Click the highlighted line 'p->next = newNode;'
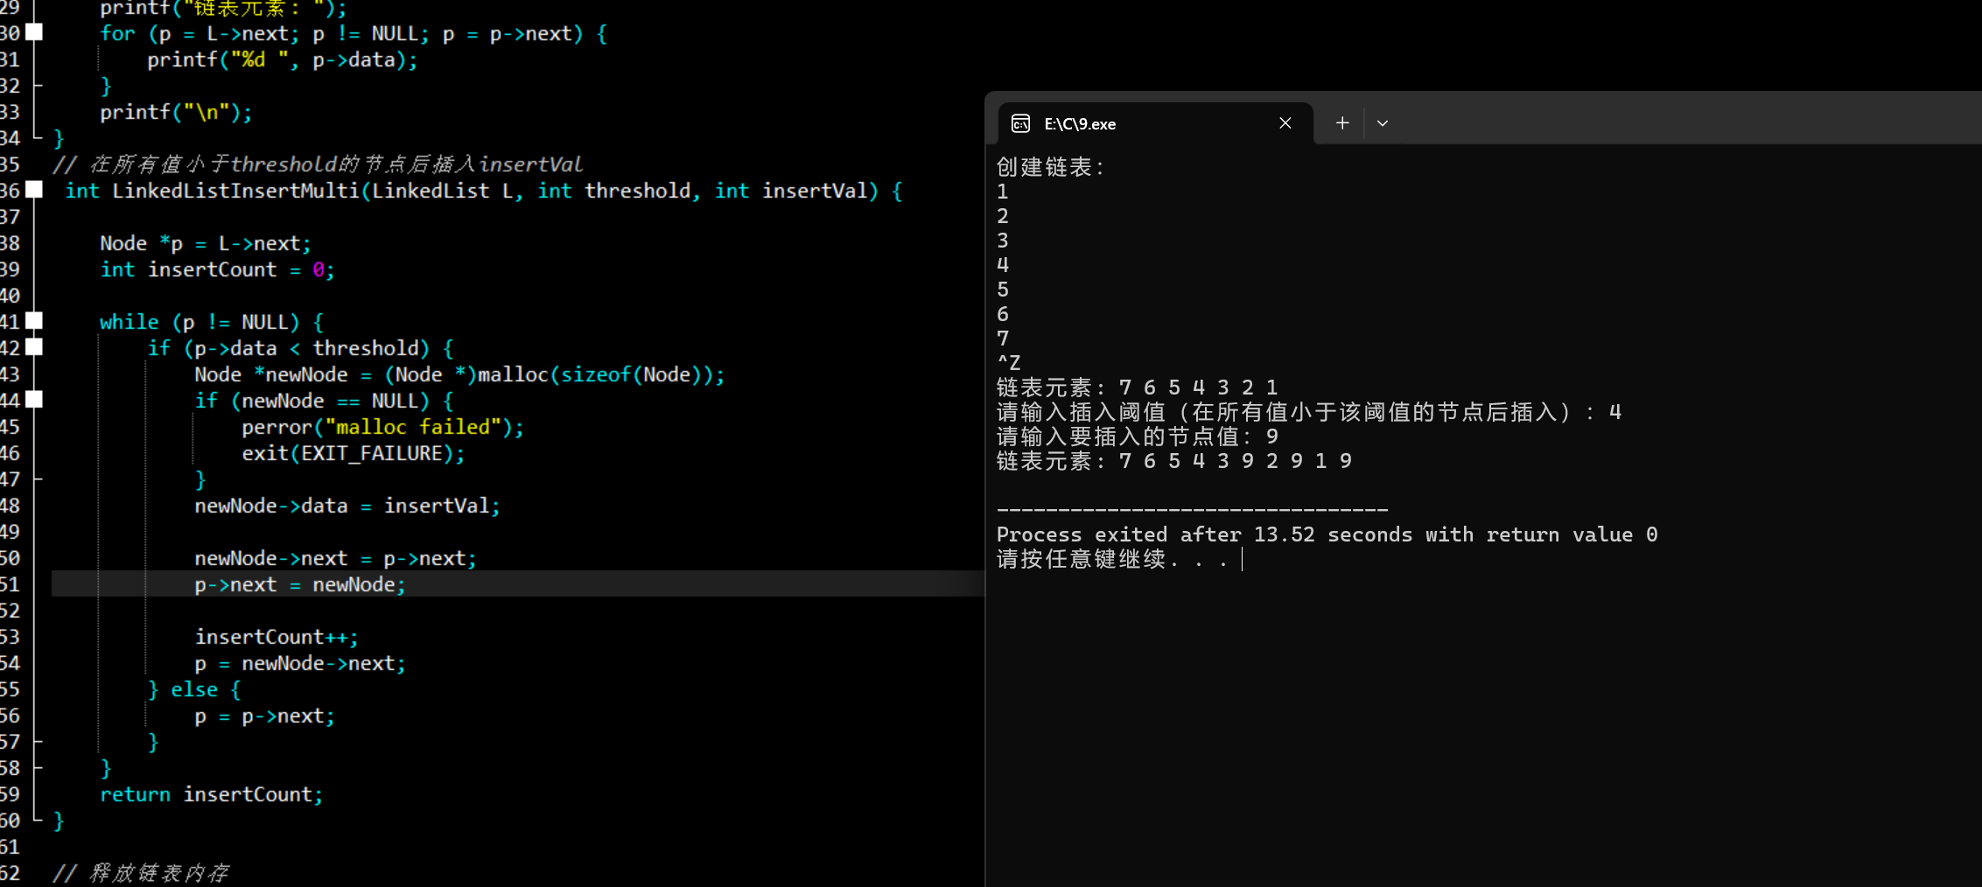Screen dimensions: 1982x887 (300, 584)
